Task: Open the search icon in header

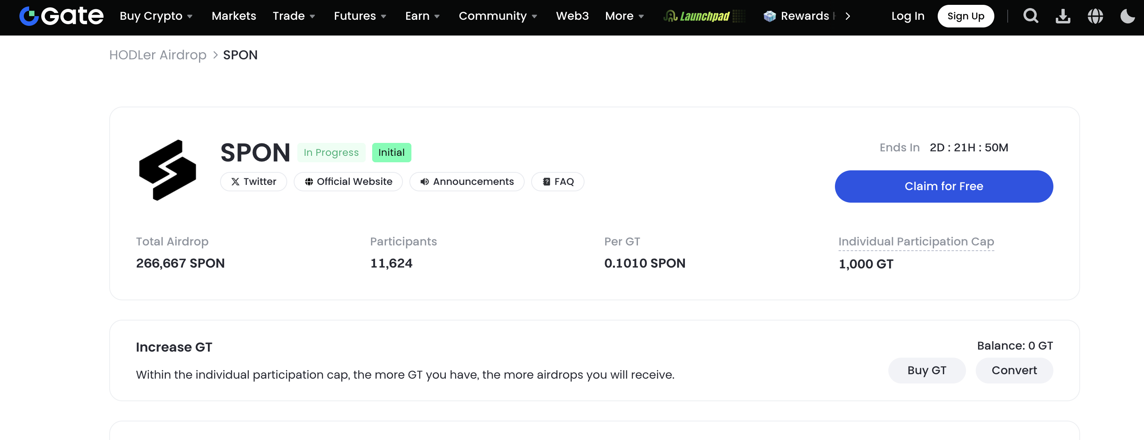Action: point(1031,16)
